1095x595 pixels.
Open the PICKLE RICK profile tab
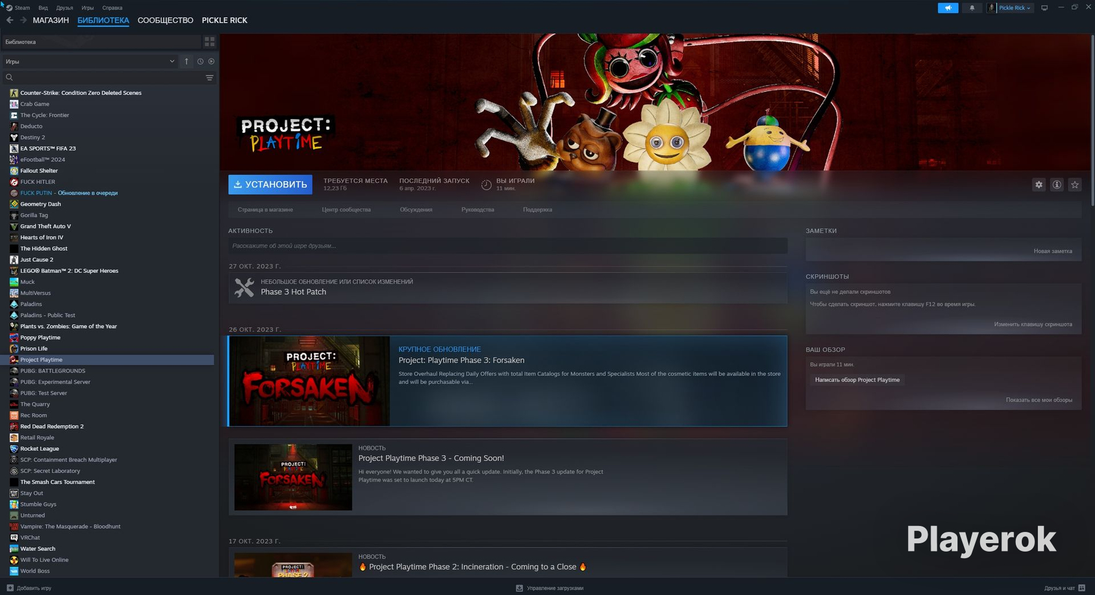coord(224,20)
